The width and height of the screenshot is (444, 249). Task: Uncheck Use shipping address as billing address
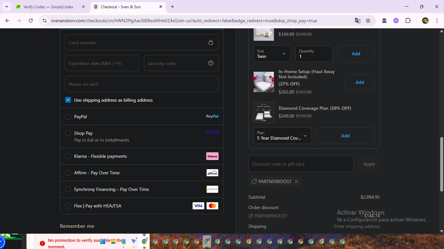pyautogui.click(x=68, y=100)
